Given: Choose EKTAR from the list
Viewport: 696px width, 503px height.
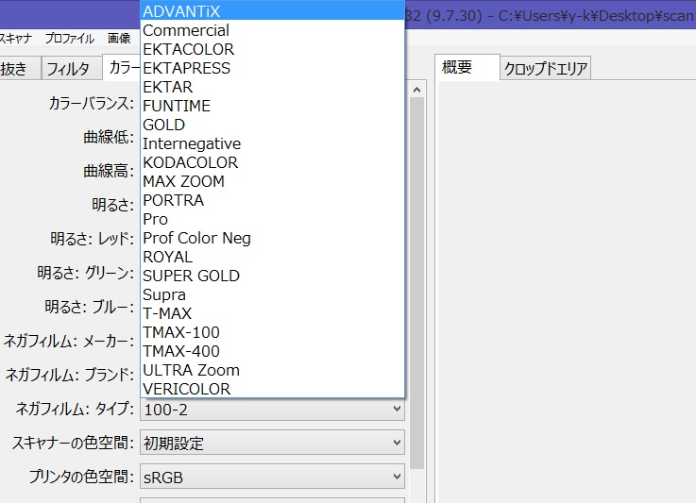Looking at the screenshot, I should click(273, 87).
